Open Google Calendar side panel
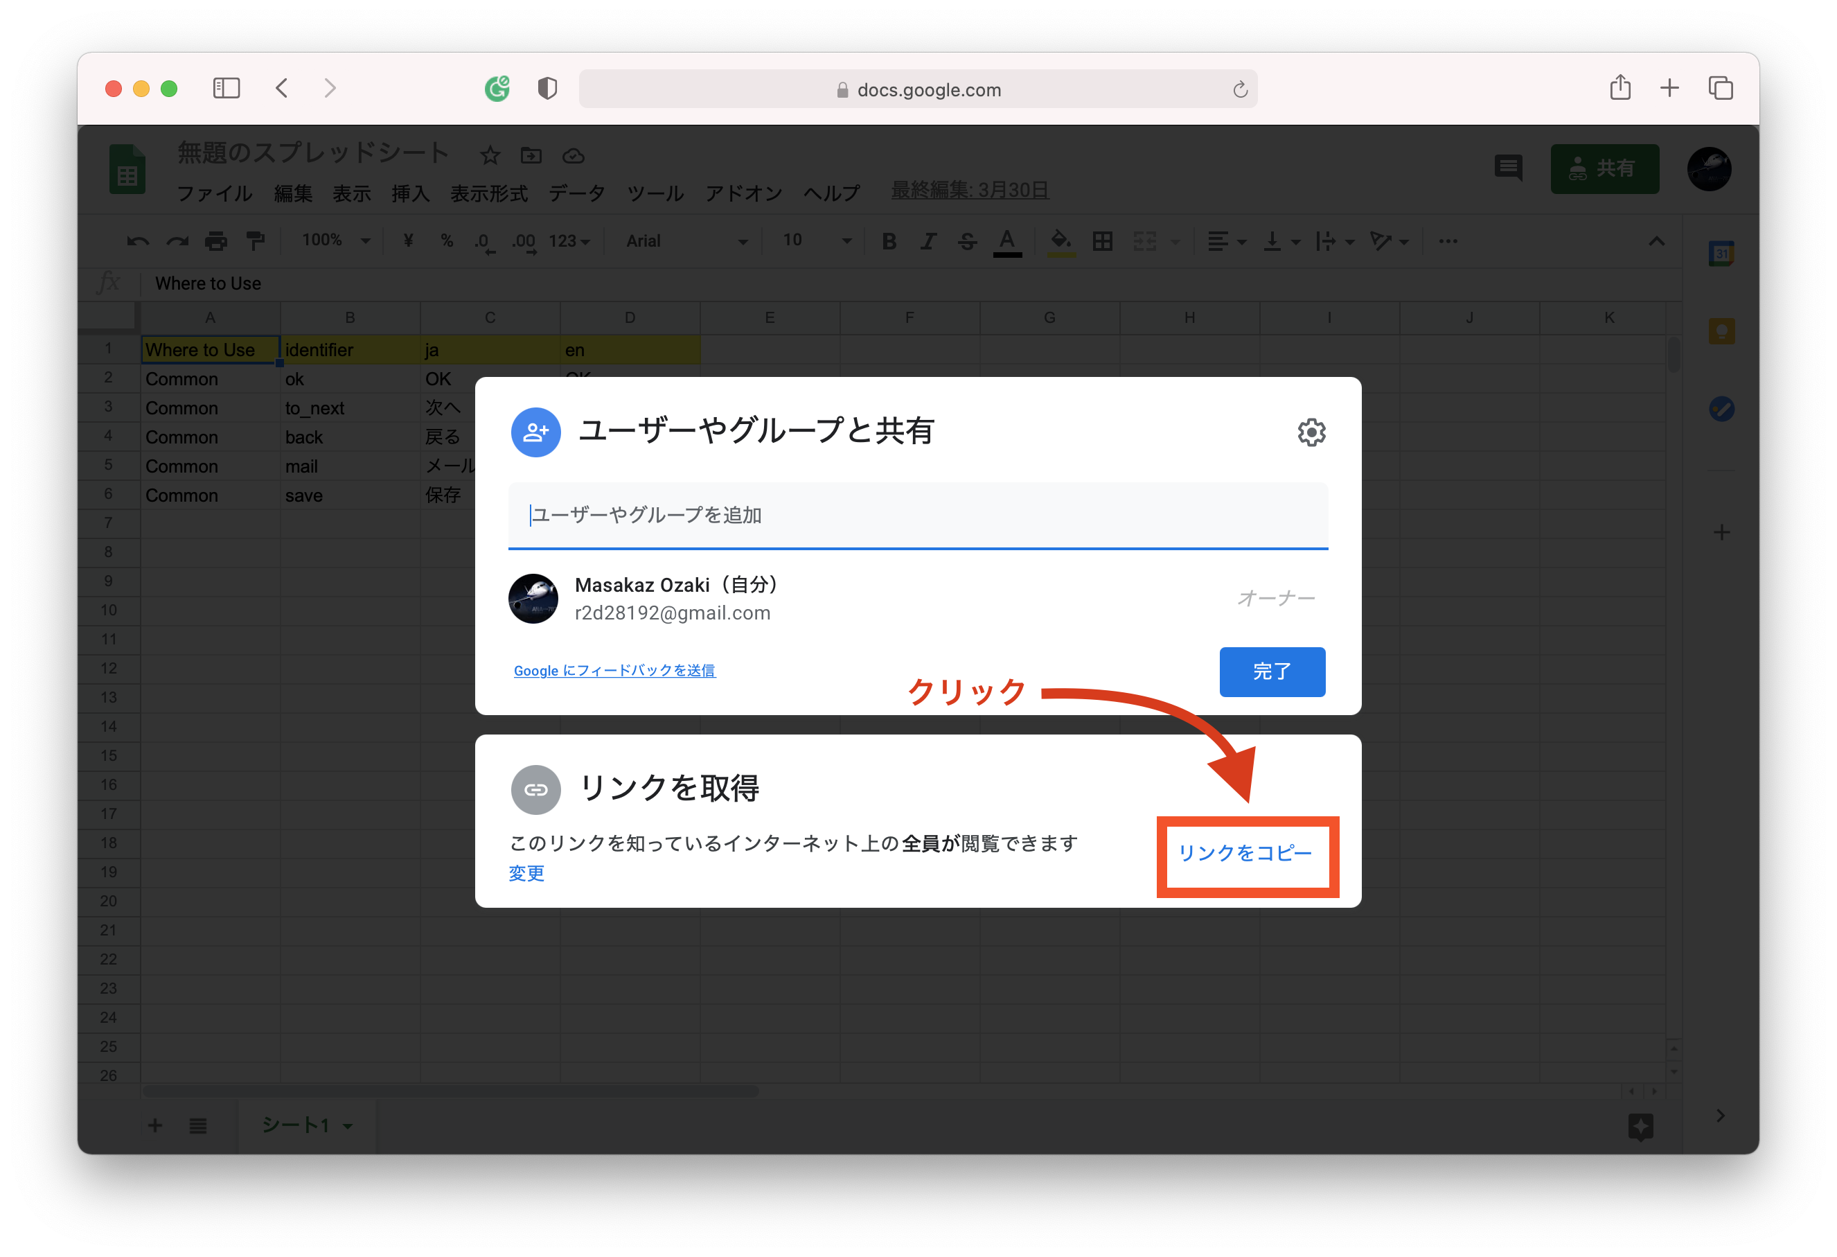This screenshot has height=1257, width=1837. 1721,254
